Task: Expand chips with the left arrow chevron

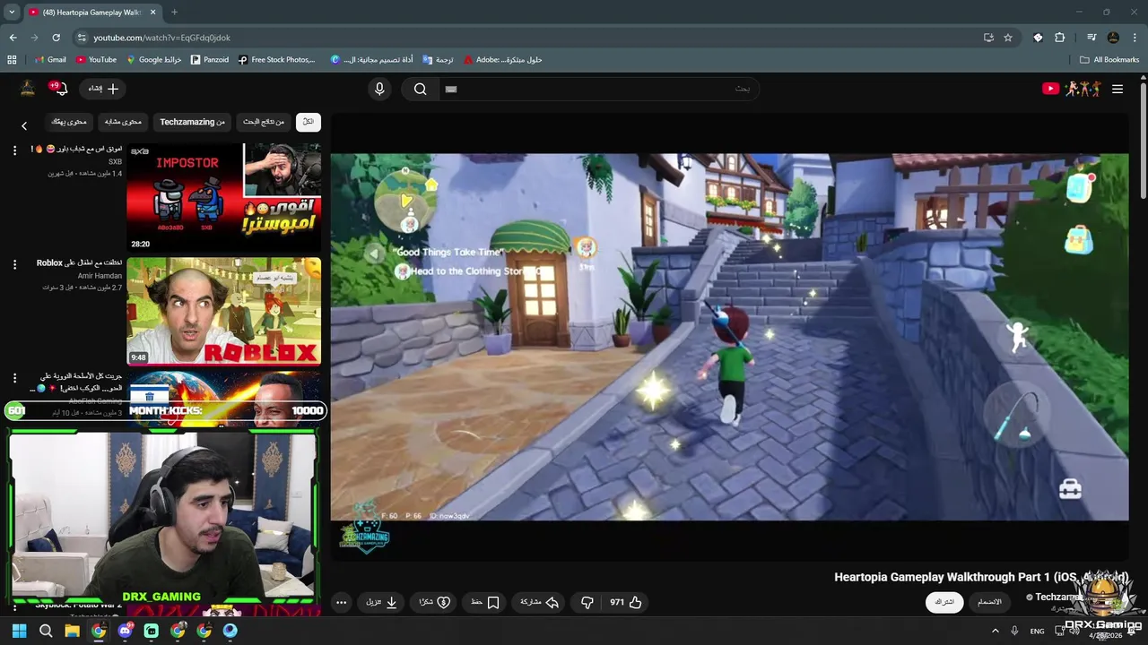Action: [24, 126]
